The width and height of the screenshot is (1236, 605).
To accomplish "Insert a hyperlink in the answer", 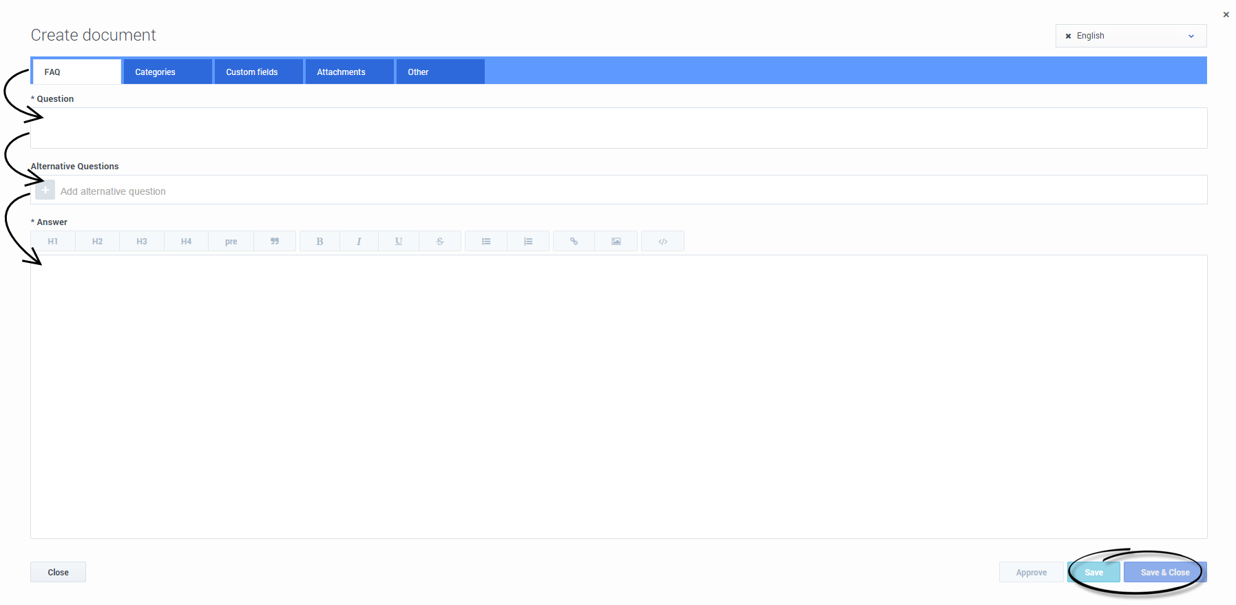I will click(574, 242).
